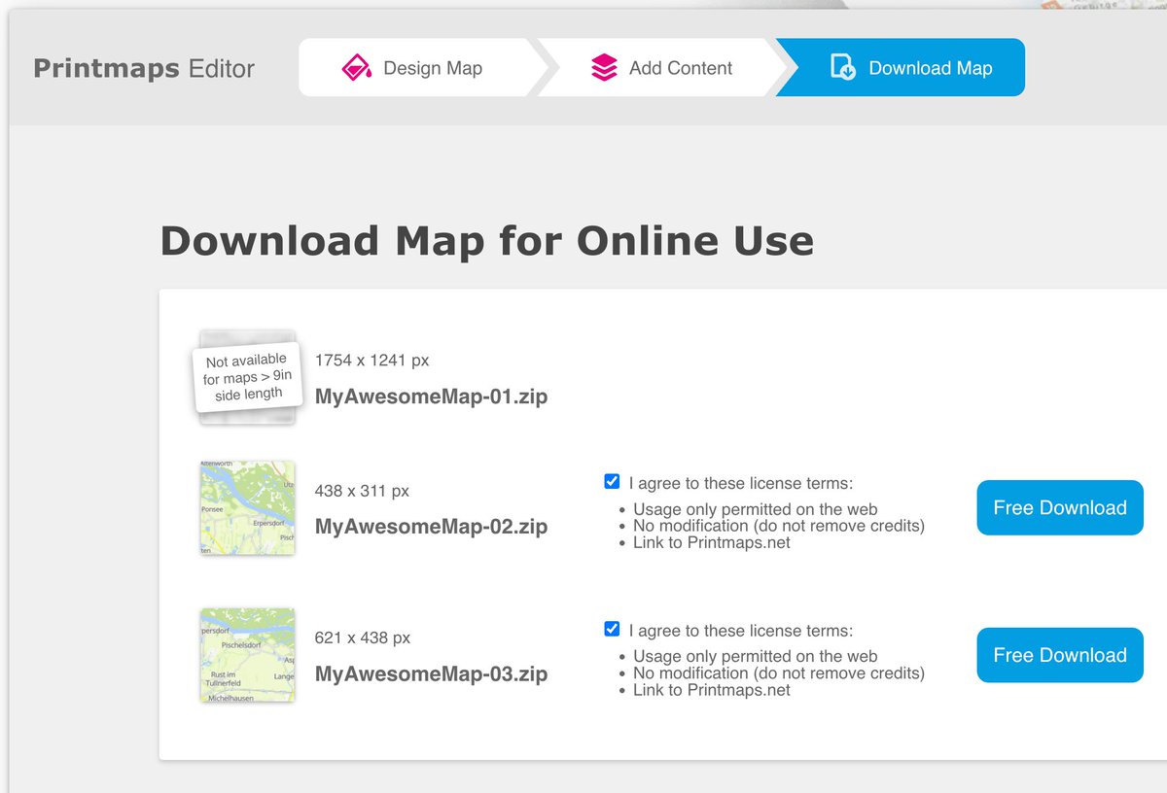Click the MyAwesomeMap-02.zip file name
This screenshot has width=1167, height=793.
tap(431, 527)
